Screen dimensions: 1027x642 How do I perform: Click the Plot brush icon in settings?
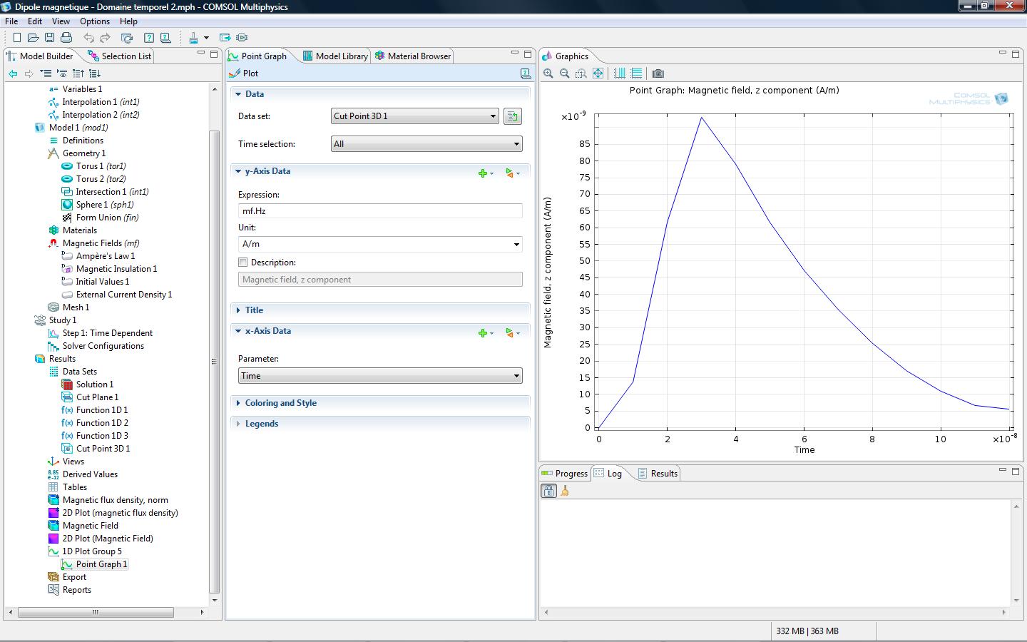(x=234, y=73)
